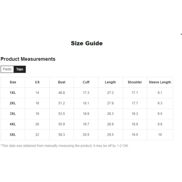Click the 10 sleeve length value

click(x=160, y=135)
